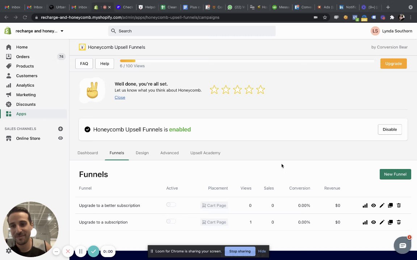Open Shopify settings gear icon

point(9,251)
